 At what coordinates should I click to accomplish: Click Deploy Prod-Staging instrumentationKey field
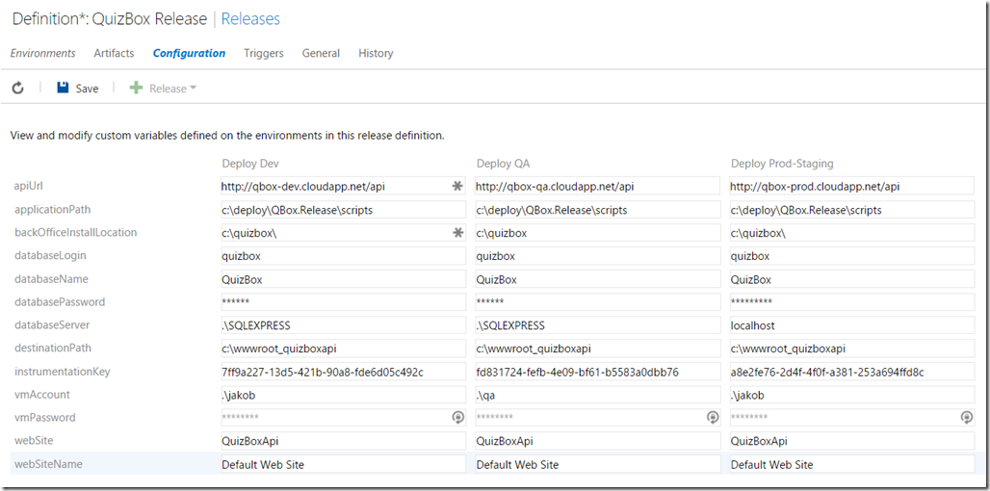coord(851,372)
